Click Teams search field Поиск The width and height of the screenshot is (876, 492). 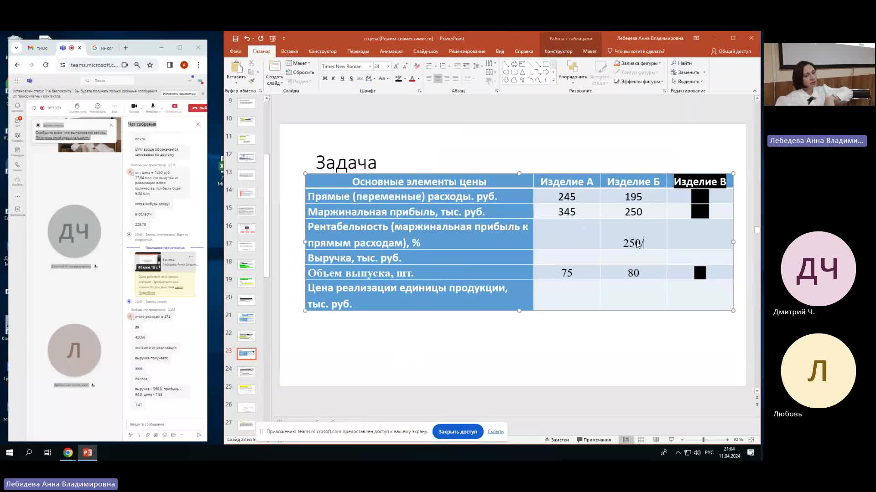[x=108, y=81]
